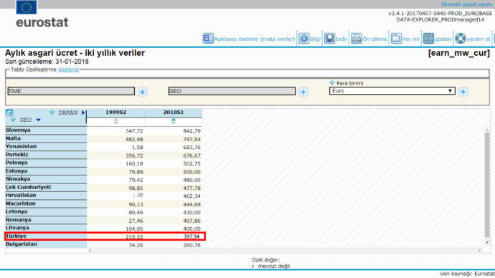
Task: Select the Macaristan row label
Action: click(21, 203)
